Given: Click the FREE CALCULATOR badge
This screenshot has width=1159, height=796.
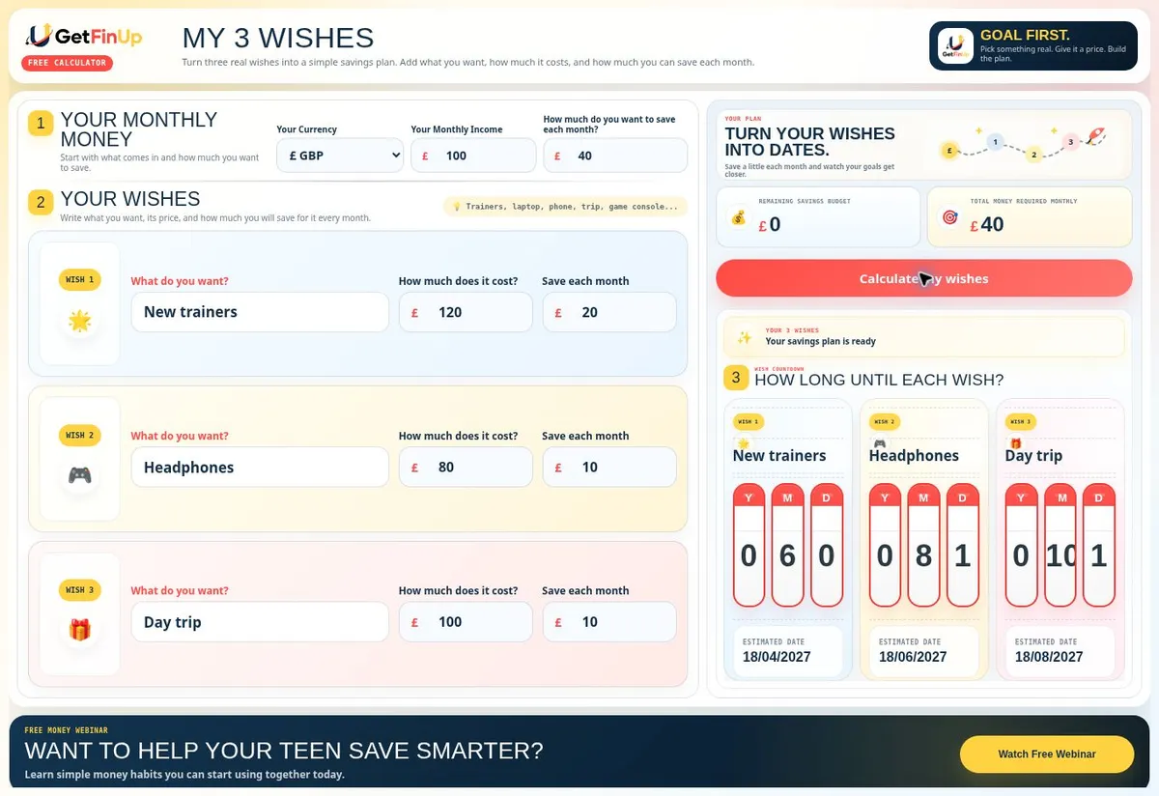Looking at the screenshot, I should pos(67,63).
